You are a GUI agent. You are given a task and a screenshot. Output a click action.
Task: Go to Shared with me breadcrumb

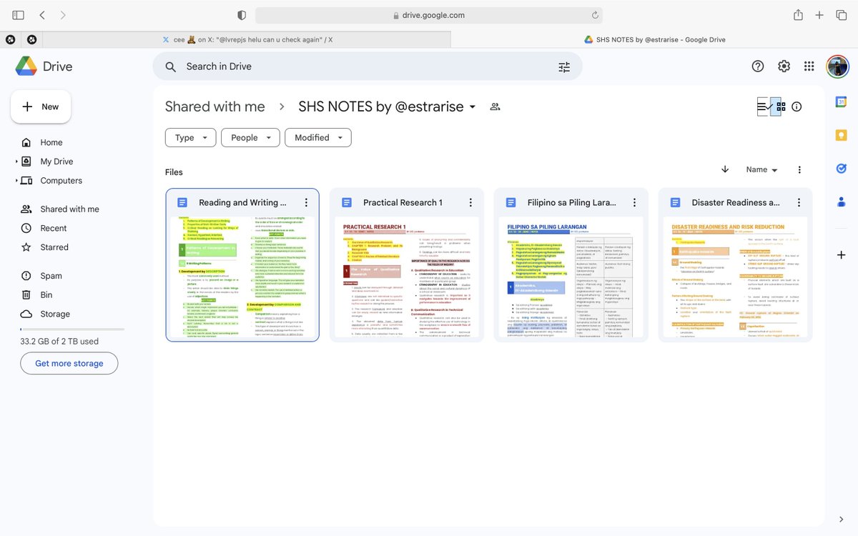pyautogui.click(x=214, y=106)
